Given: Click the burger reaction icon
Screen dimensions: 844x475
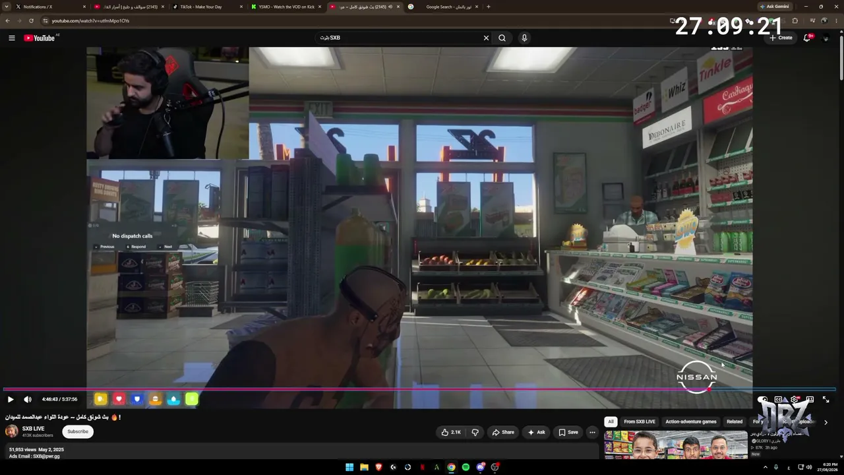Looking at the screenshot, I should [155, 399].
